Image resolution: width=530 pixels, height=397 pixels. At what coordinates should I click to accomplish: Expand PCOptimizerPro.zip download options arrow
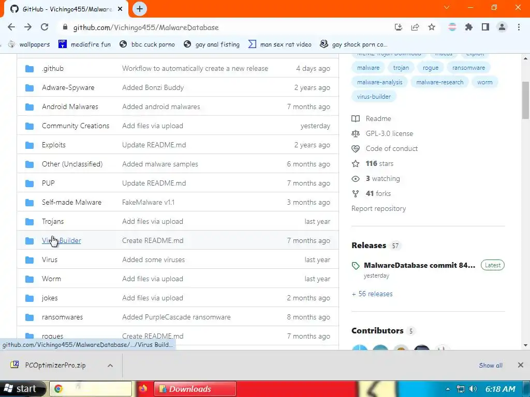(x=110, y=365)
